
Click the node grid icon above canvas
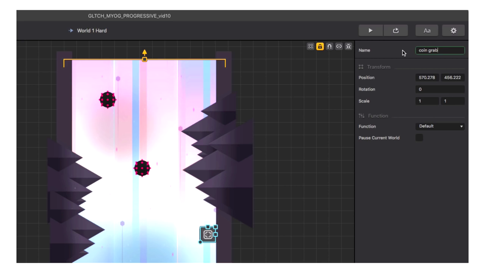[x=311, y=46]
